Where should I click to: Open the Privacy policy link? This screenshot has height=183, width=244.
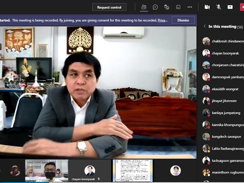(163, 20)
